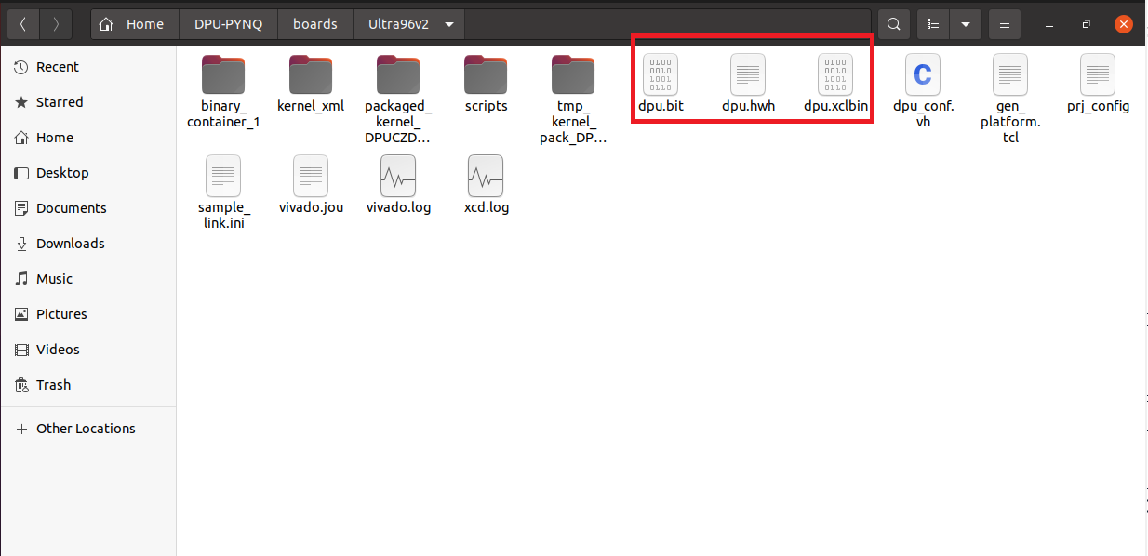Open the view options dropdown arrow

tap(965, 24)
